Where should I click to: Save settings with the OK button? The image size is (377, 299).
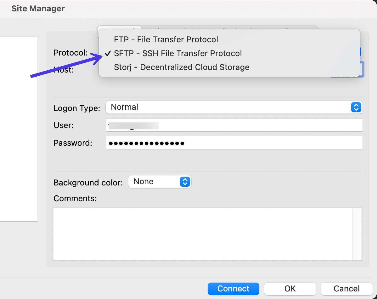pos(290,289)
